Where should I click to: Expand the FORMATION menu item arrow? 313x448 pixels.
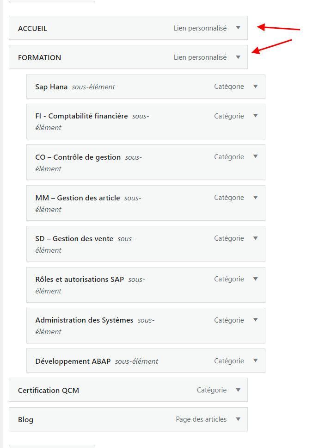(238, 57)
